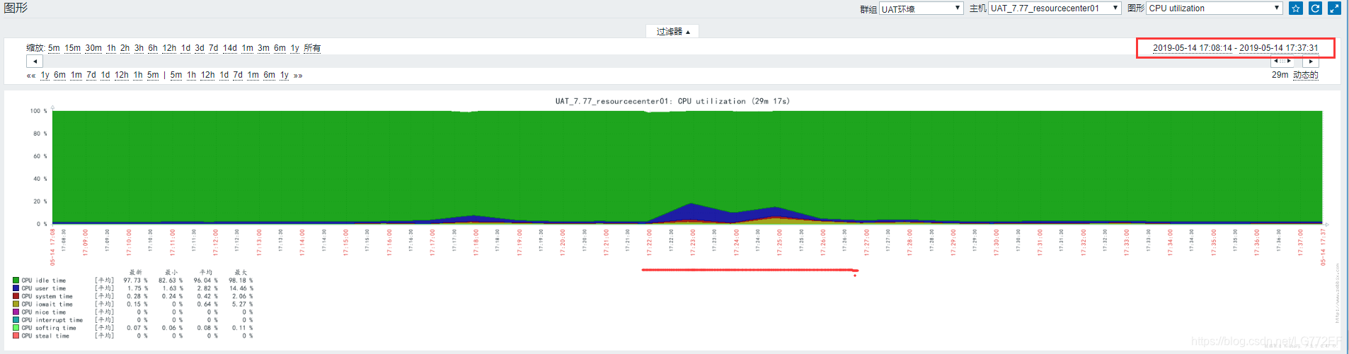Open the 群组 UAT环境 dropdown
This screenshot has height=354, width=1349.
click(x=922, y=8)
